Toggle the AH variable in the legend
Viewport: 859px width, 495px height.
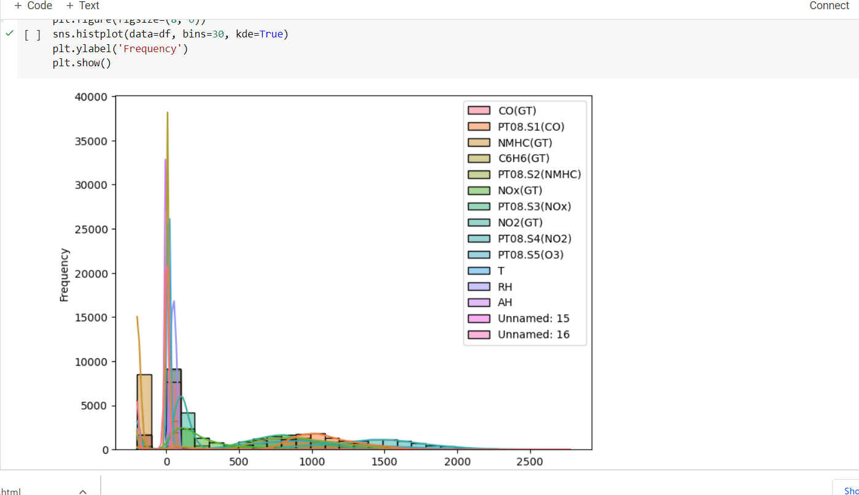[x=480, y=302]
